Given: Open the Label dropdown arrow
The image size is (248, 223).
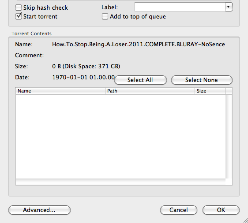Looking at the screenshot, I should click(229, 7).
